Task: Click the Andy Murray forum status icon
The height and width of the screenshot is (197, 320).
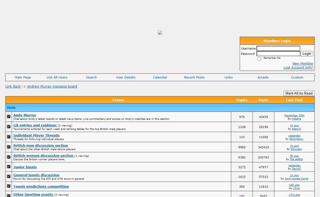Action: pos(9,116)
